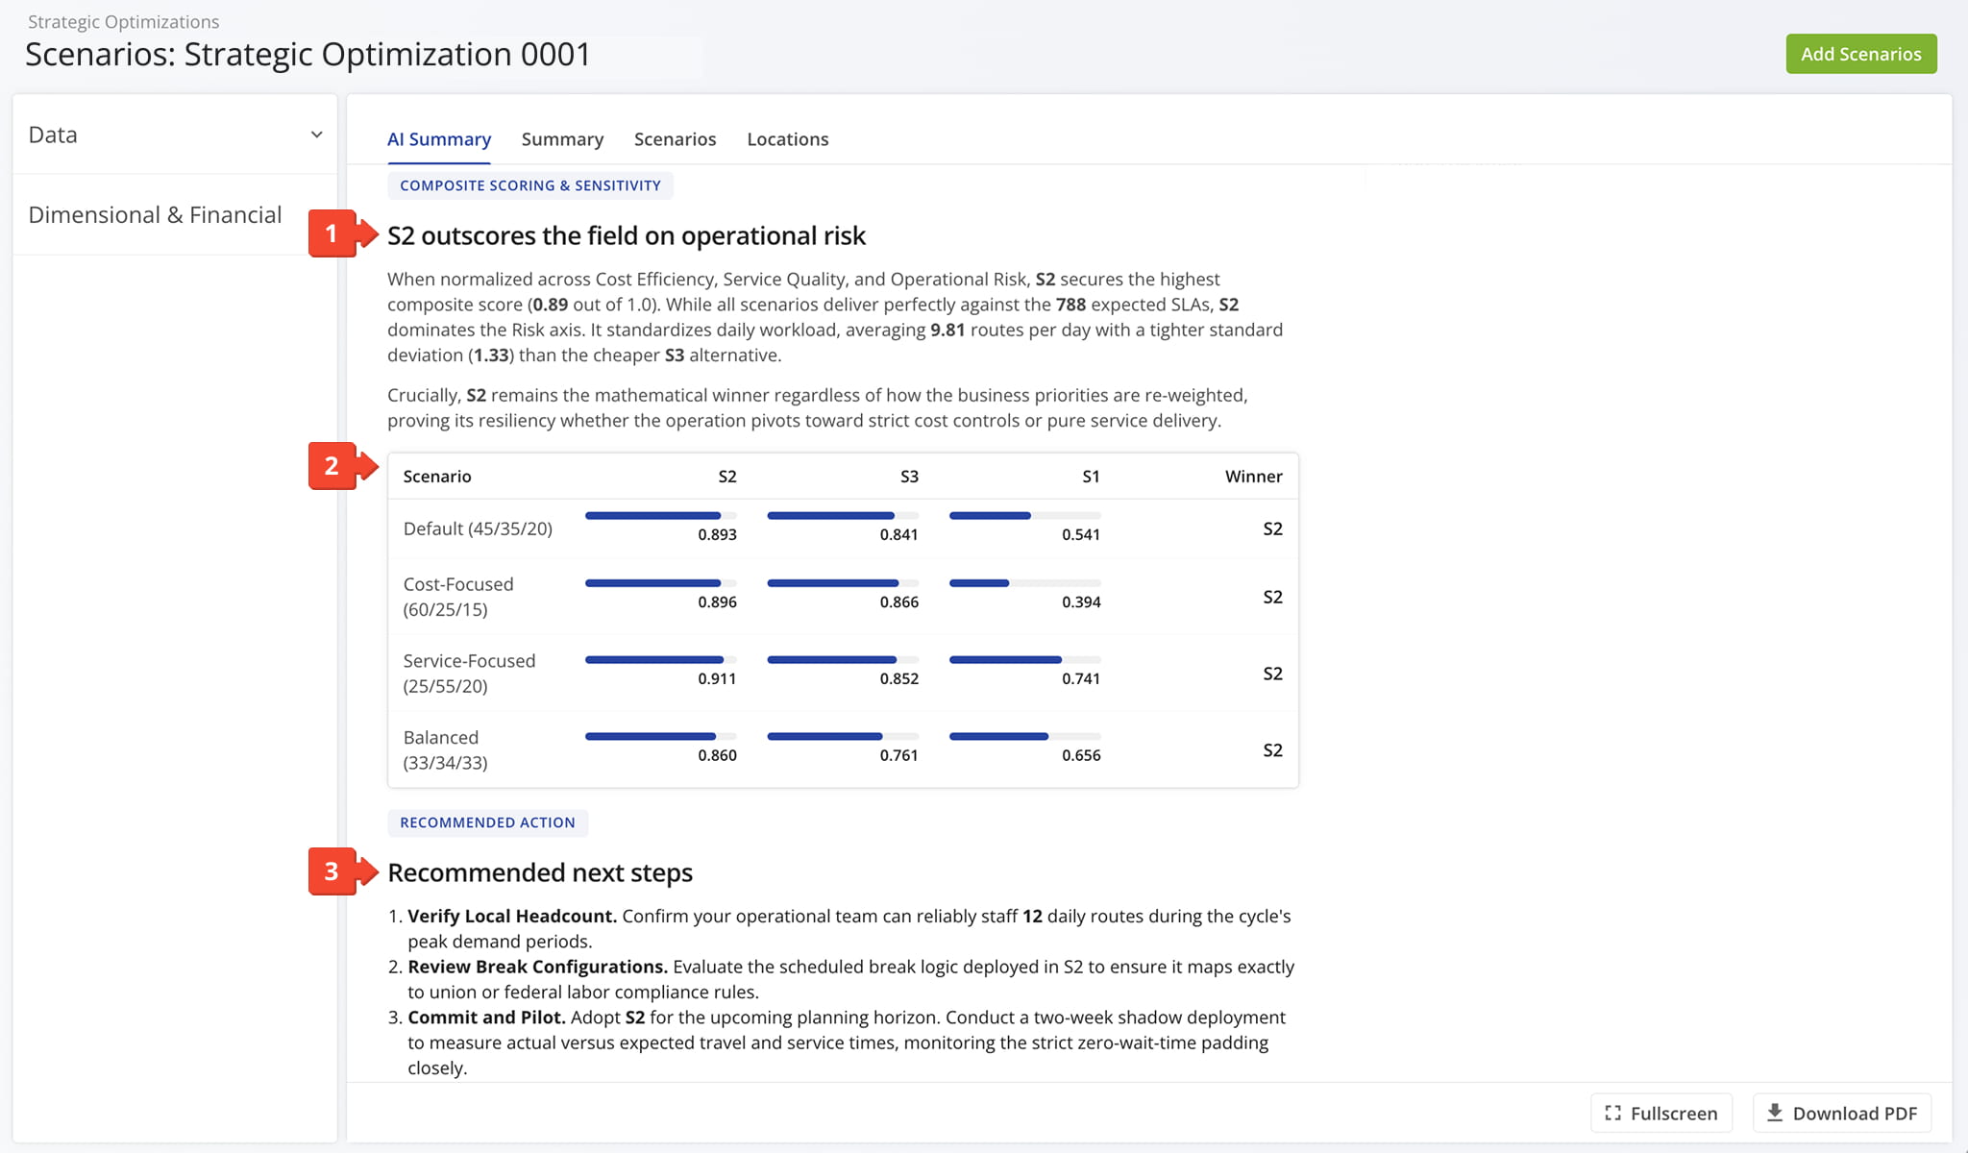Click the Download PDF button label
1968x1153 pixels.
(1855, 1113)
